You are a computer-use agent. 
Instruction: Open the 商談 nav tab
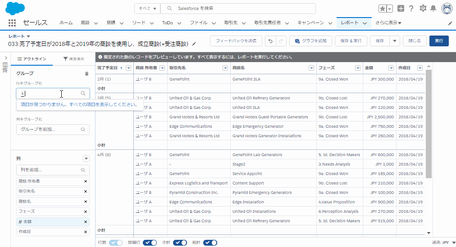pyautogui.click(x=85, y=23)
